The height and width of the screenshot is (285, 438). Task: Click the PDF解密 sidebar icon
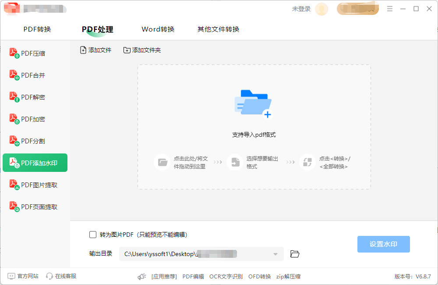click(x=14, y=97)
